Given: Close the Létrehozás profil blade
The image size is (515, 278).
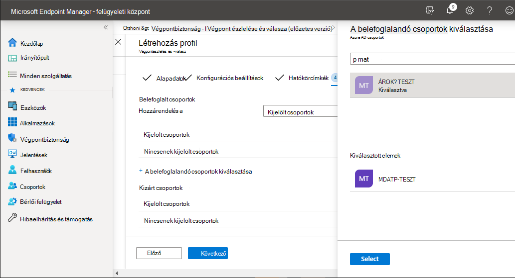Looking at the screenshot, I should 118,42.
